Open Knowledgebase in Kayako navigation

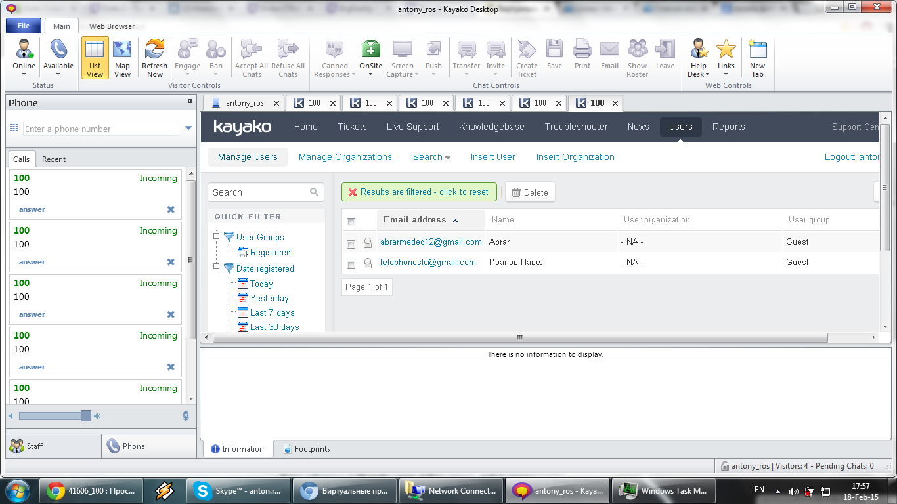(492, 127)
